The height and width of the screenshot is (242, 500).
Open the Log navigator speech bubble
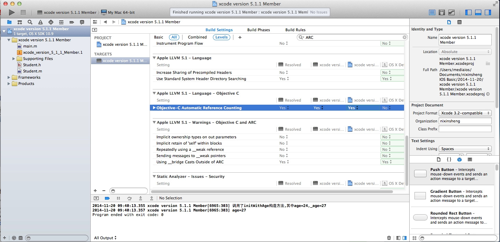[82, 22]
